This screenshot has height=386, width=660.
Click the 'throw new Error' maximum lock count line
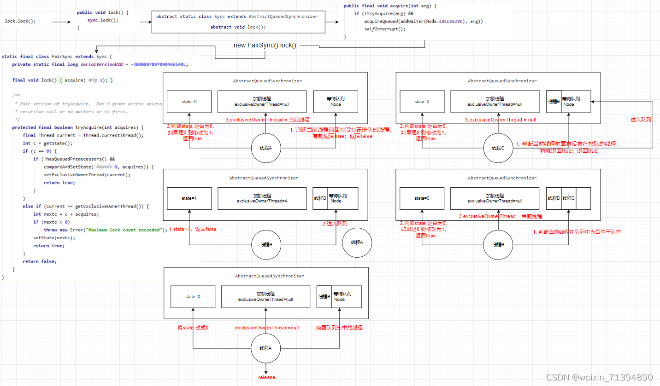pyautogui.click(x=105, y=230)
